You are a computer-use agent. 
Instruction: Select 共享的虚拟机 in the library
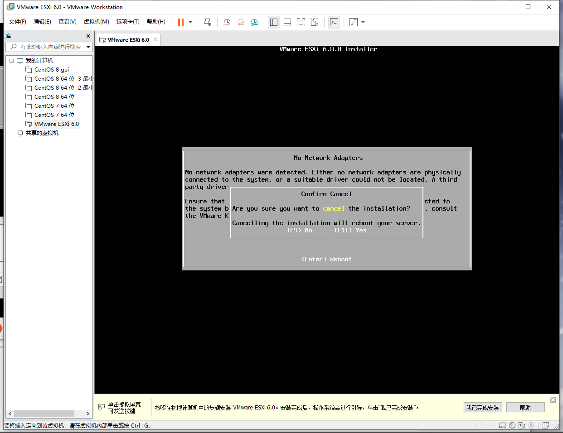point(42,133)
